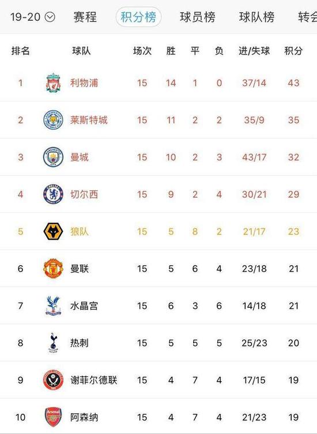Click the 积分 column header
Screen dimensions: 317x434
click(293, 51)
